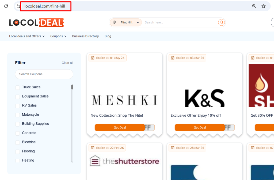Click the Clear all filter link
Image resolution: width=274 pixels, height=180 pixels.
pyautogui.click(x=67, y=63)
